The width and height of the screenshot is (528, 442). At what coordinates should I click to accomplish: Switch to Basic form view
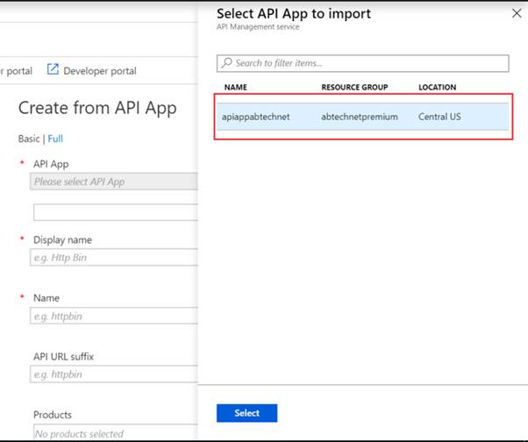pos(29,139)
